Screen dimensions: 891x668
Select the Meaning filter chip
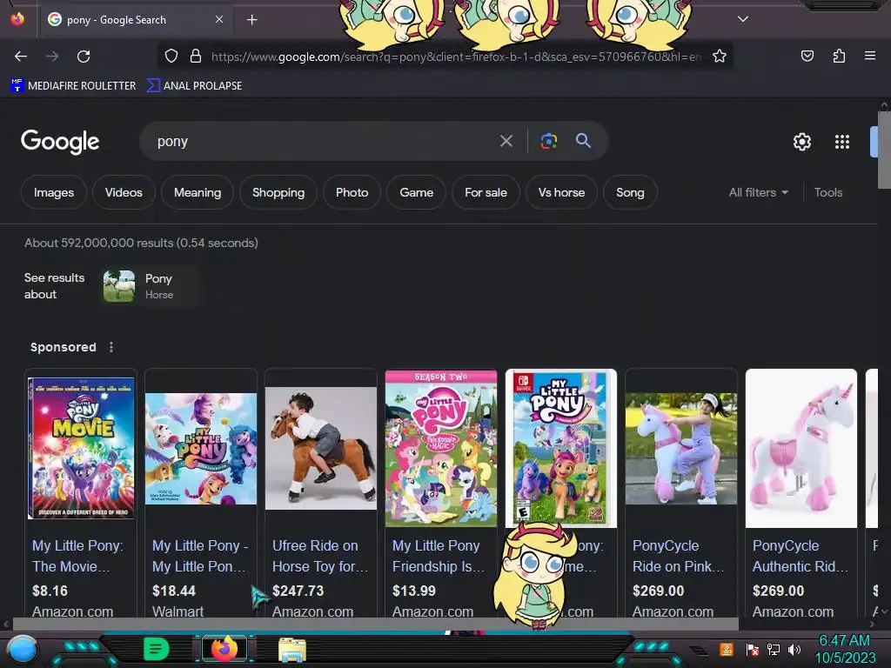click(198, 192)
